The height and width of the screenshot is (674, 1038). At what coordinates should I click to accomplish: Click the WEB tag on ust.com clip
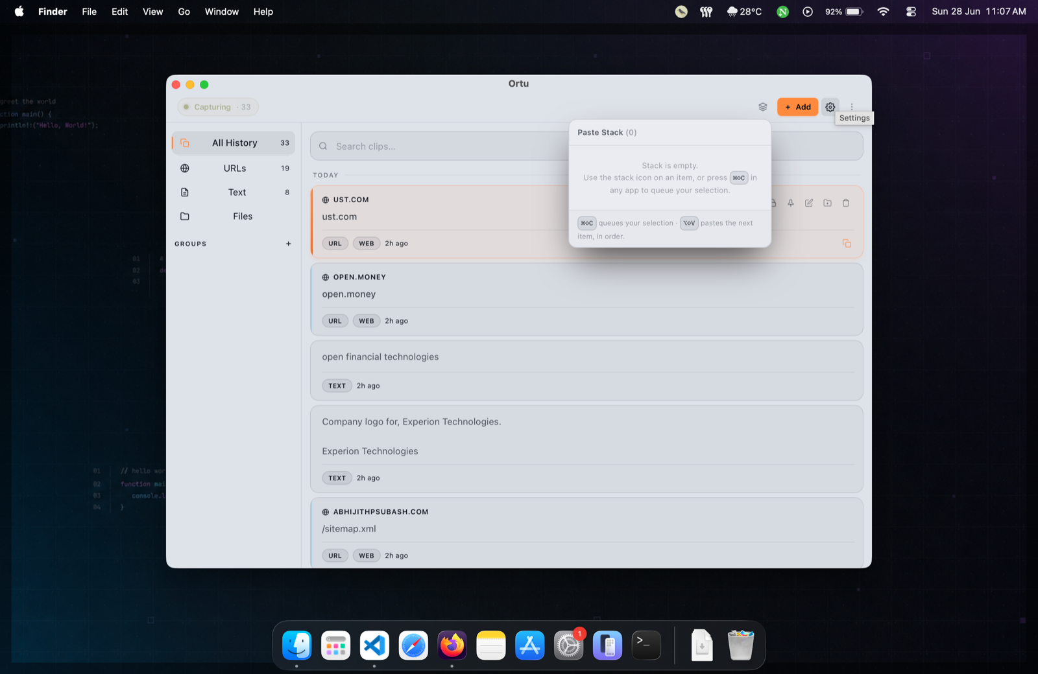point(367,243)
